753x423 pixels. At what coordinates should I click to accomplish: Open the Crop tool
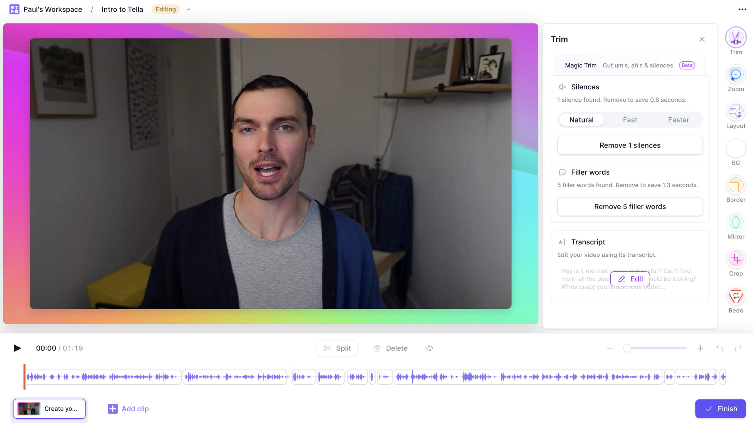tap(735, 261)
